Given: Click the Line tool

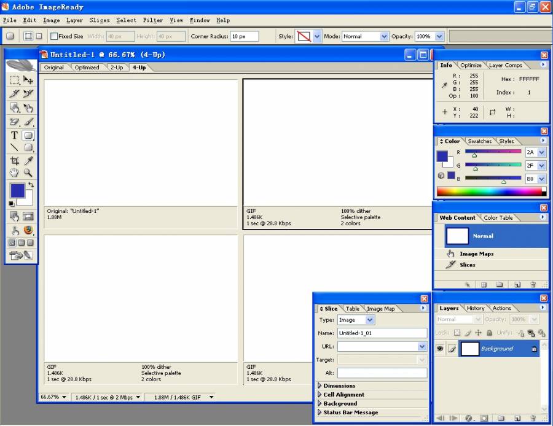Looking at the screenshot, I should tap(14, 148).
